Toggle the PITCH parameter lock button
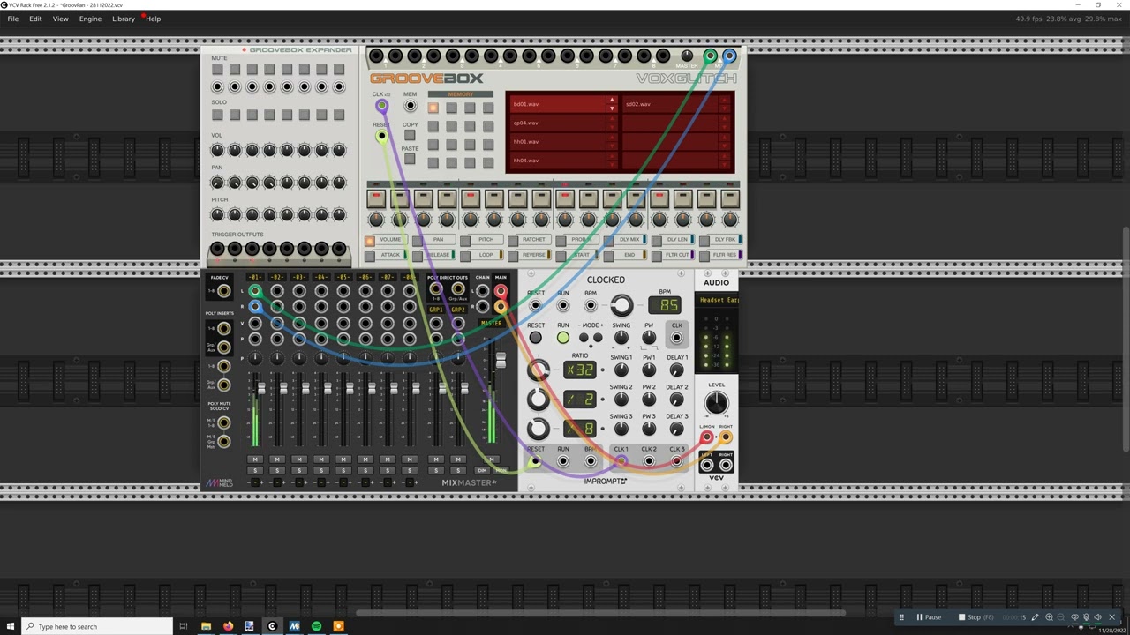The height and width of the screenshot is (635, 1130). pyautogui.click(x=465, y=240)
